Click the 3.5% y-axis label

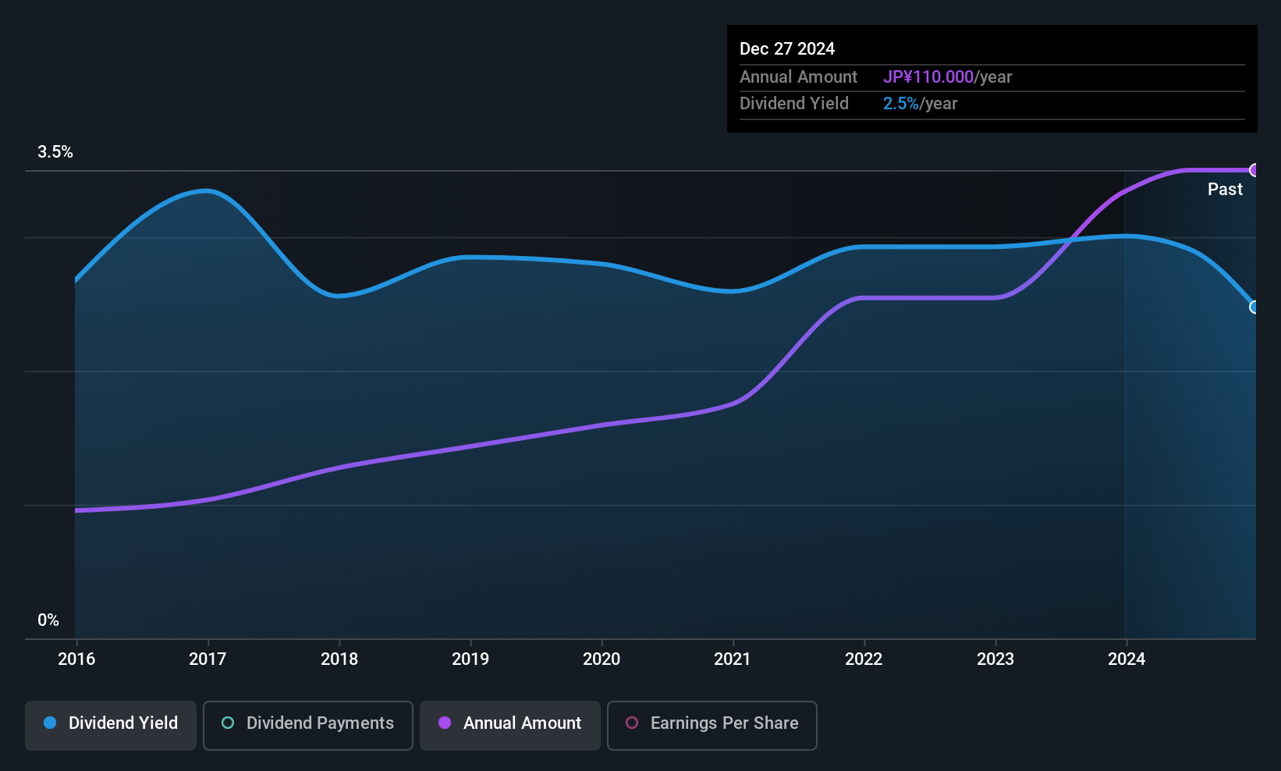pyautogui.click(x=55, y=152)
